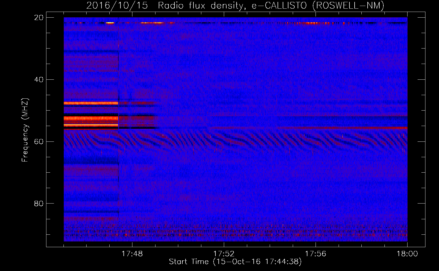Click the 18:00 time tick label
Image resolution: width=439 pixels, height=271 pixels.
407,254
